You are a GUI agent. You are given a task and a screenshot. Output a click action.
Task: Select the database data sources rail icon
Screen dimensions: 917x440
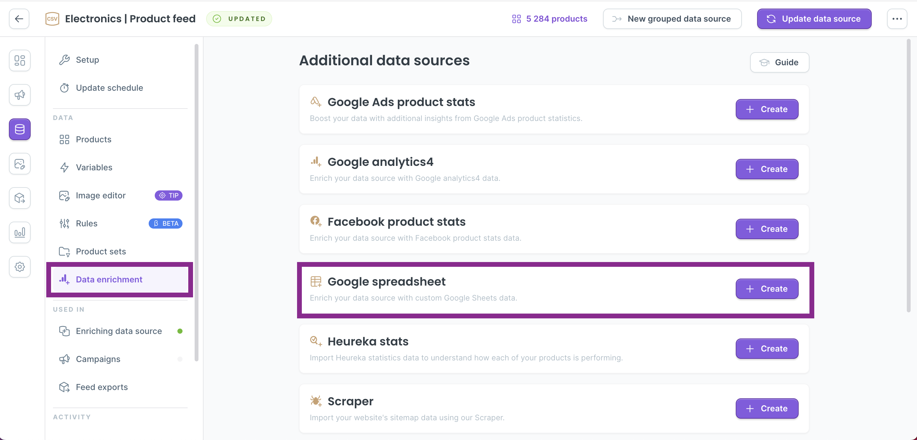click(19, 129)
